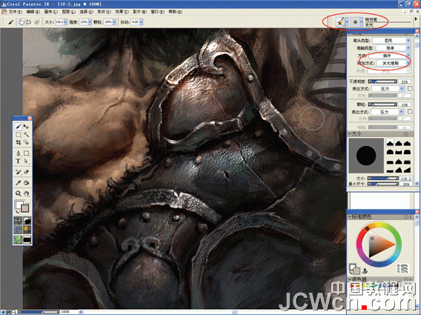421x315 pixels.
Task: Click the clone color stamp icon
Action: pyautogui.click(x=365, y=271)
